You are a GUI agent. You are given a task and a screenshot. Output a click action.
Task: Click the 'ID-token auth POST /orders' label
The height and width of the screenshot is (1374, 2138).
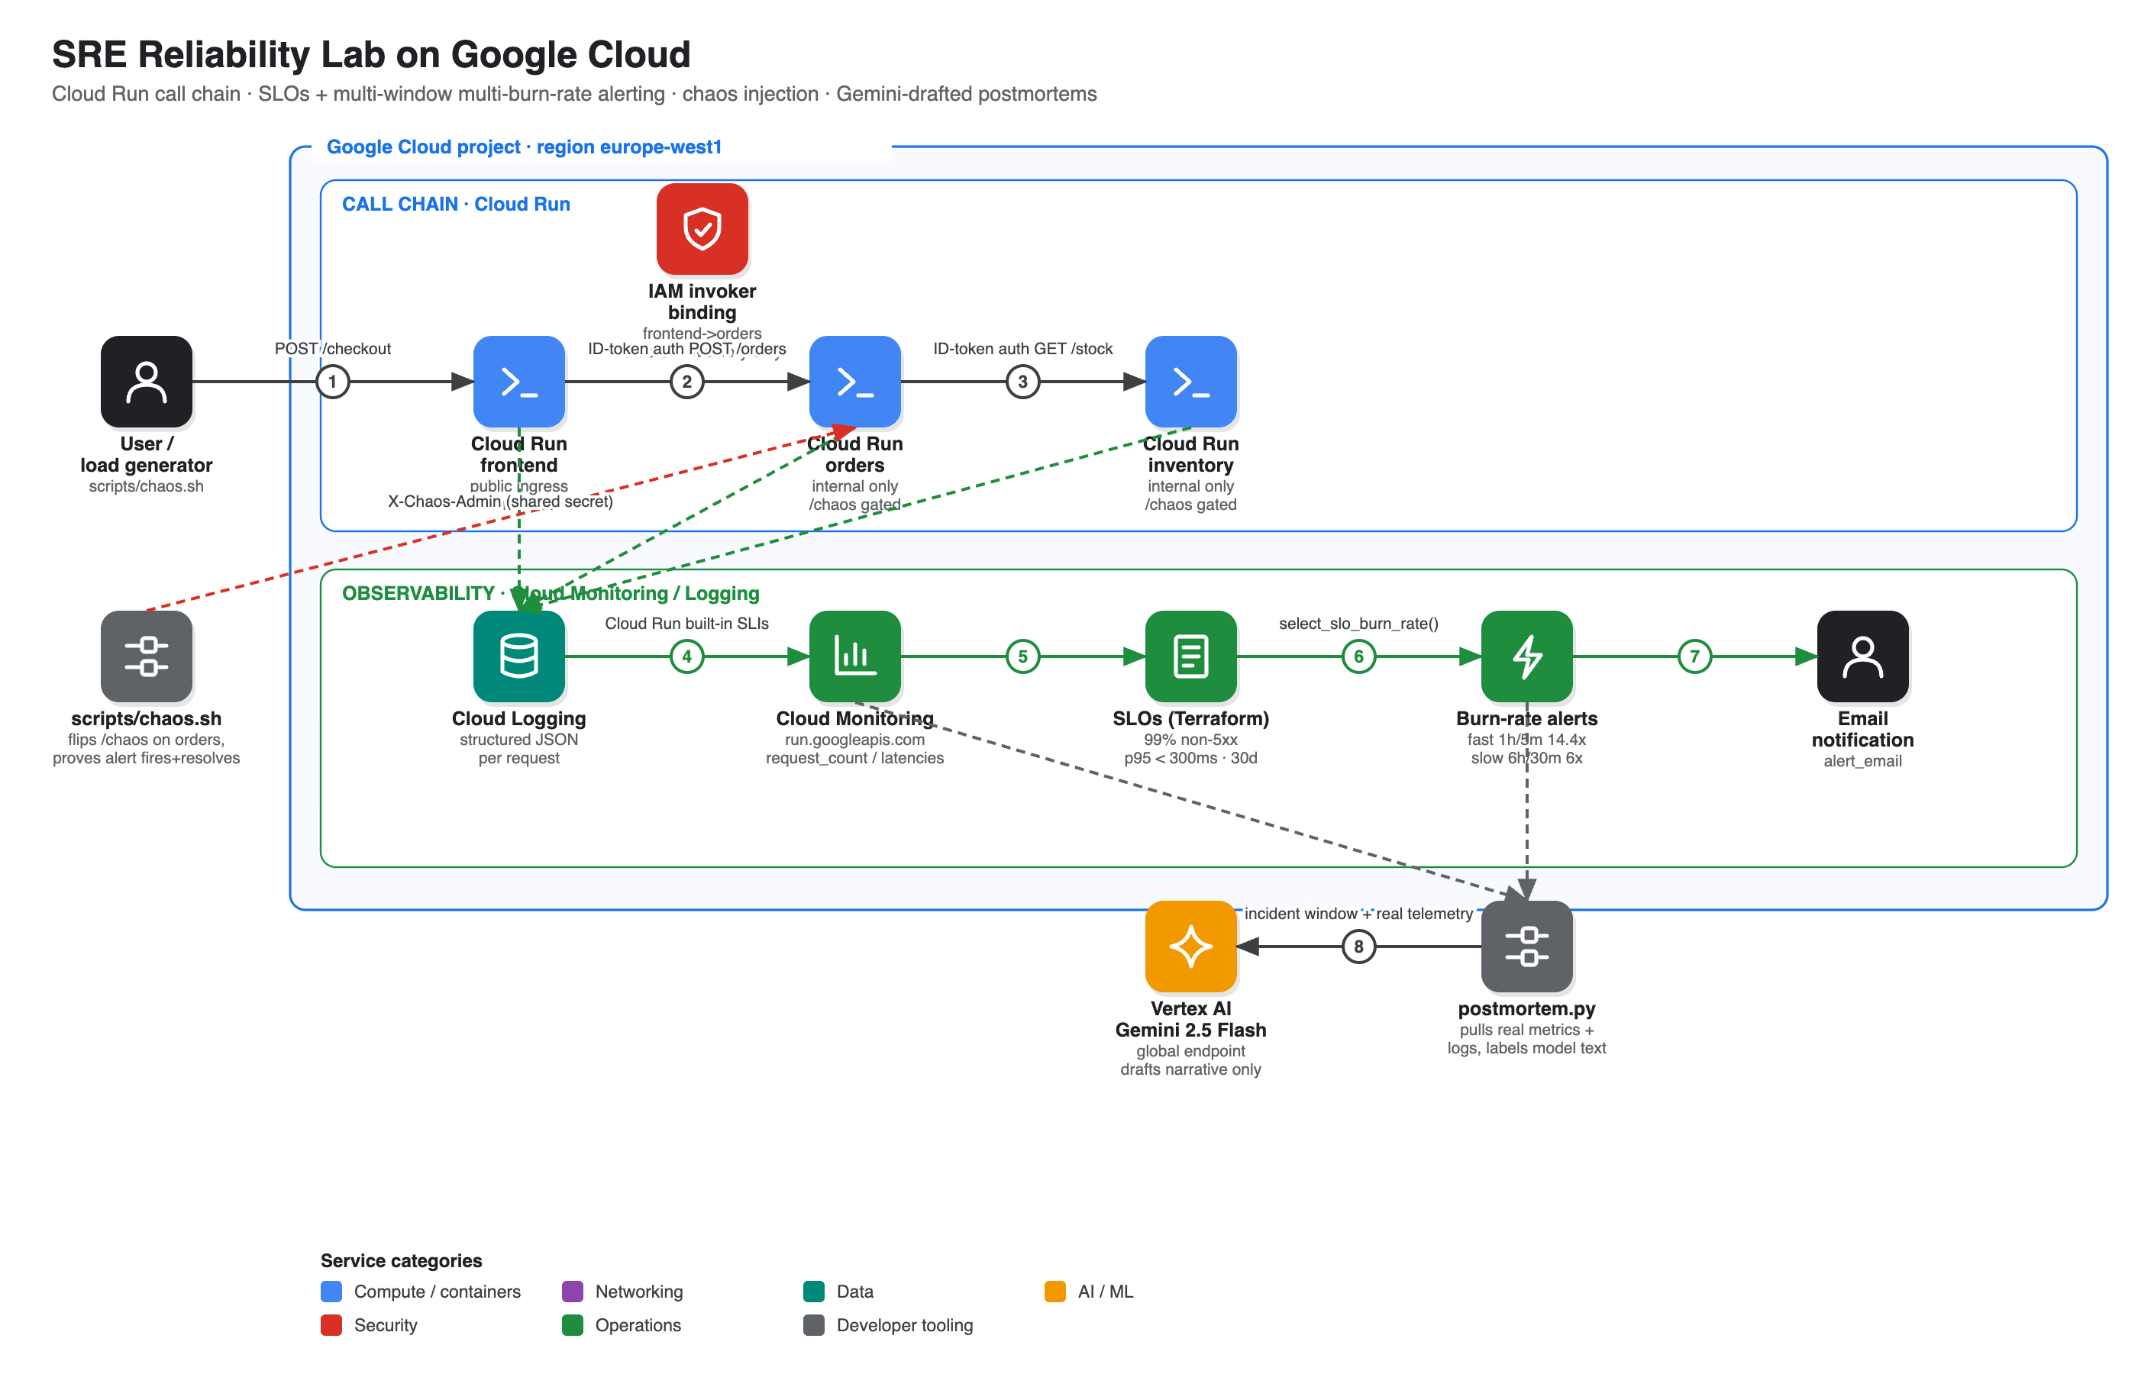(687, 349)
